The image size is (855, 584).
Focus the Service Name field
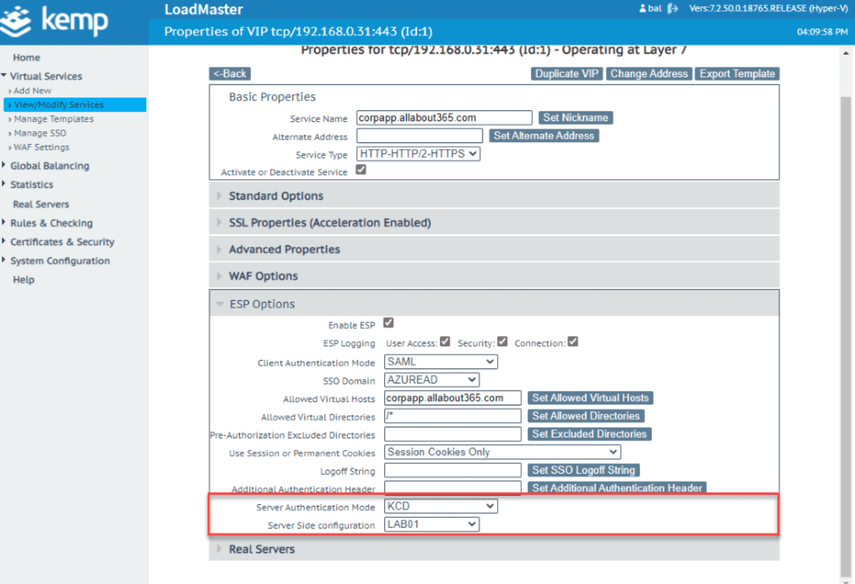[x=444, y=118]
